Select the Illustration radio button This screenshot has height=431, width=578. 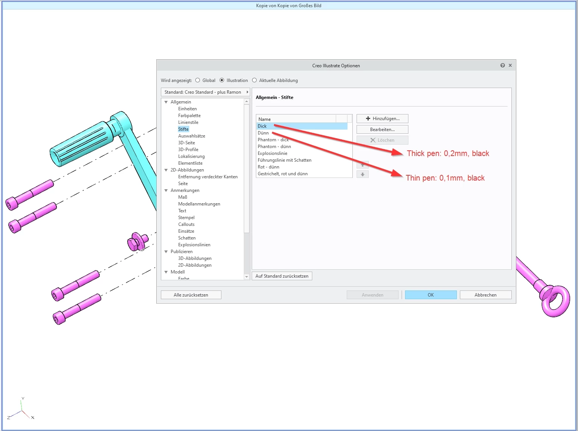222,80
